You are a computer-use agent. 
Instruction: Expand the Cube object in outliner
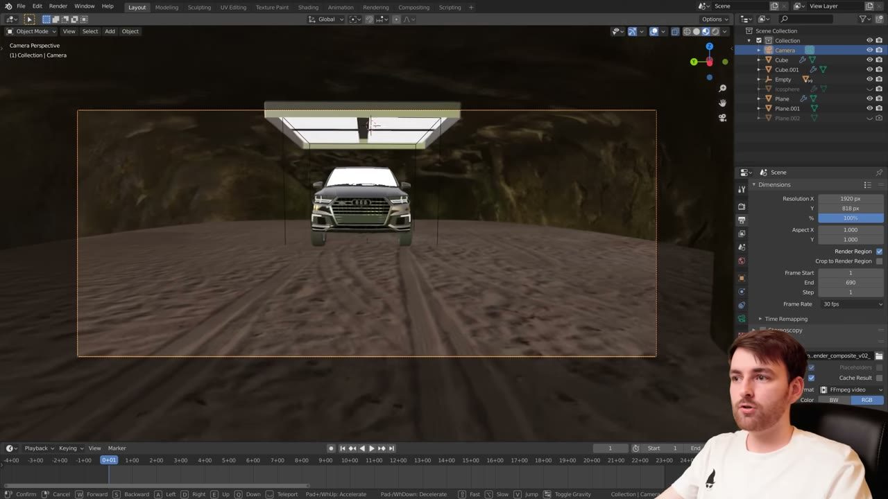pyautogui.click(x=758, y=60)
